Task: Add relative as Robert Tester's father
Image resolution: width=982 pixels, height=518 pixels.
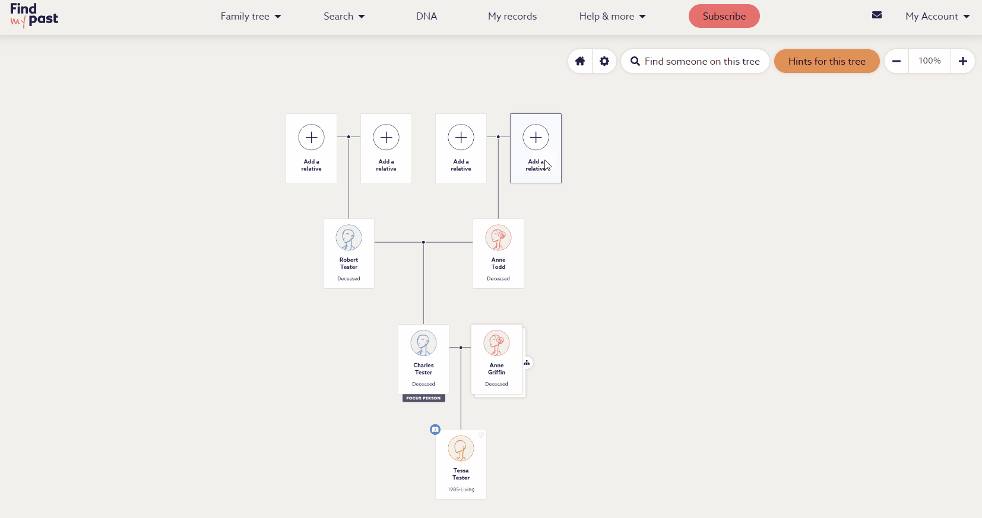Action: 311,148
